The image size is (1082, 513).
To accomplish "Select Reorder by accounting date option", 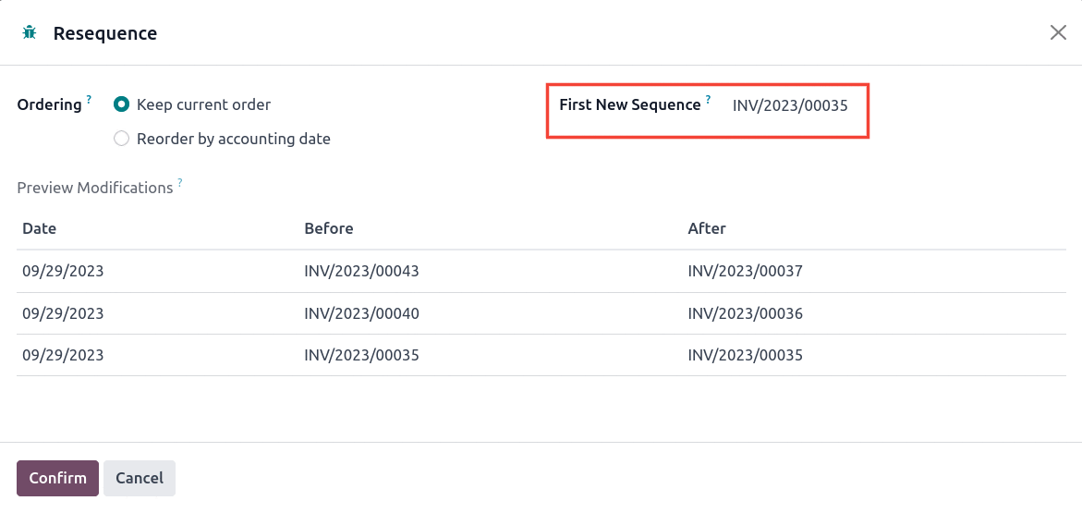I will (121, 139).
